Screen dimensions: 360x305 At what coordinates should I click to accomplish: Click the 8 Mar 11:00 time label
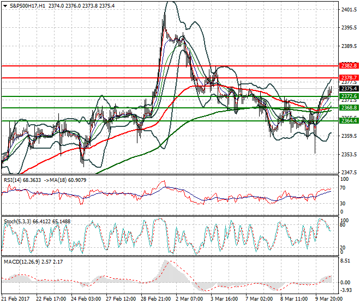tap(294, 299)
